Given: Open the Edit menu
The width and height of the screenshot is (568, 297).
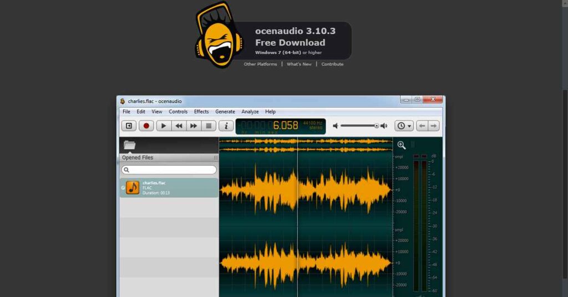Looking at the screenshot, I should click(x=141, y=112).
